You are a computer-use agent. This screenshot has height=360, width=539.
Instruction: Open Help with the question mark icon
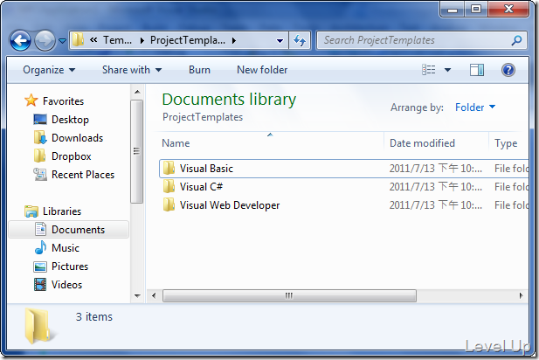[508, 70]
